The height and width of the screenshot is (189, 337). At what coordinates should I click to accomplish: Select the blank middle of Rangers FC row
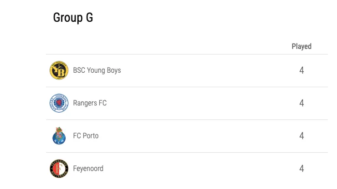[x=205, y=103]
